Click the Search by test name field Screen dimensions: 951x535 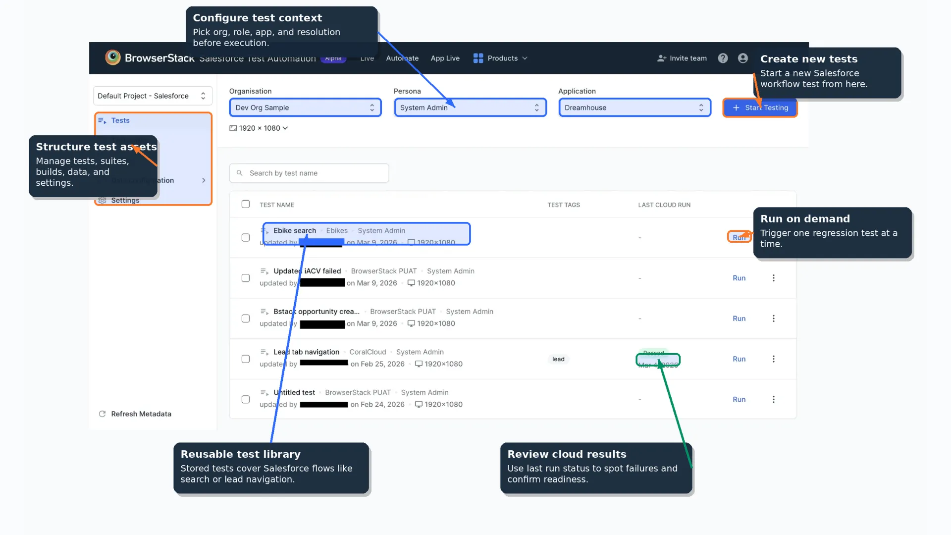coord(309,173)
